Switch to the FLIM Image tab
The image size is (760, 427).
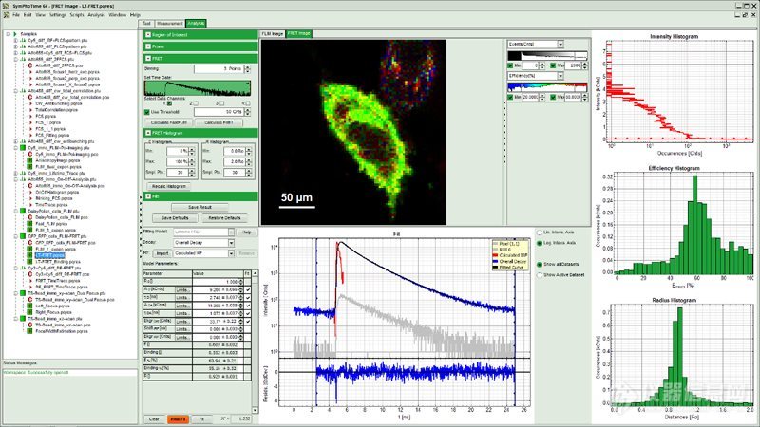(273, 34)
